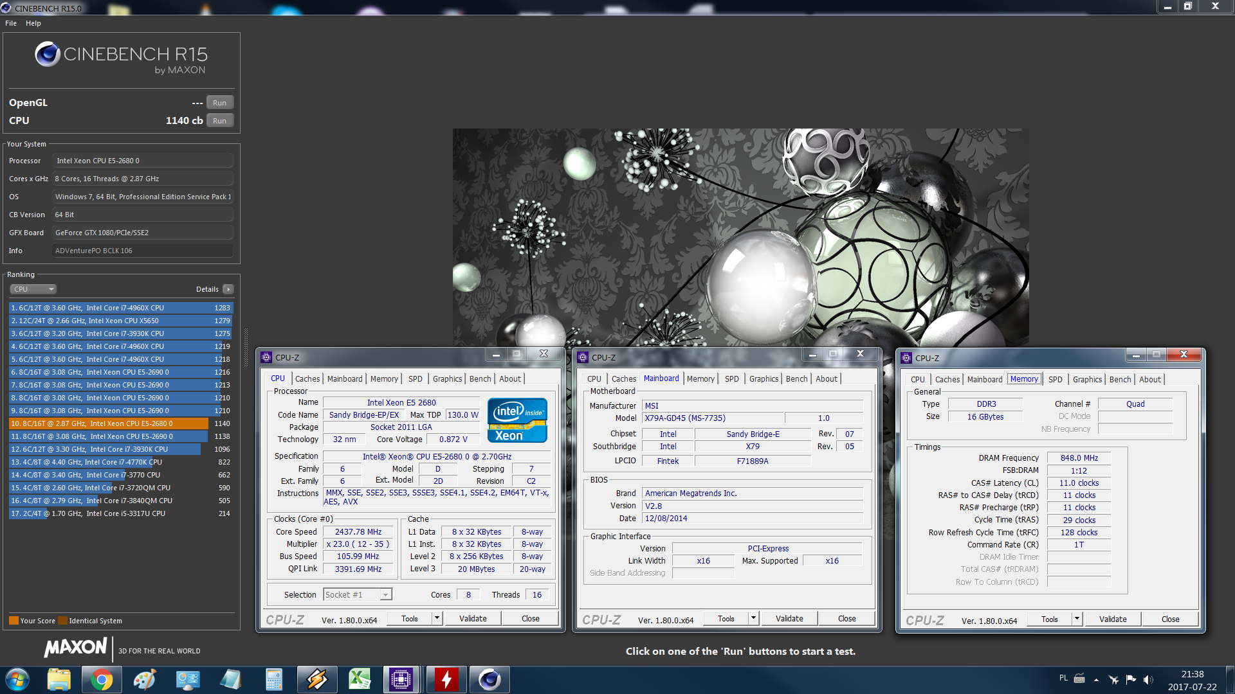Switch to Cinebench taskbar icon

pyautogui.click(x=489, y=679)
